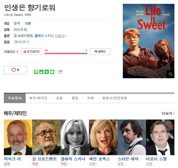The height and width of the screenshot is (168, 178).
Task: Open the 평점 tab
Action: 75,98
